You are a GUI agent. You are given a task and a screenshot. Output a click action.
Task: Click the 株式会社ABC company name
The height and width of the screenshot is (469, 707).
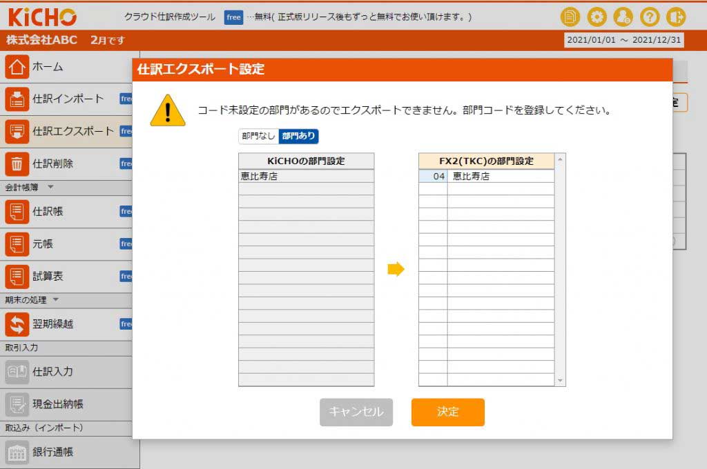pyautogui.click(x=42, y=40)
